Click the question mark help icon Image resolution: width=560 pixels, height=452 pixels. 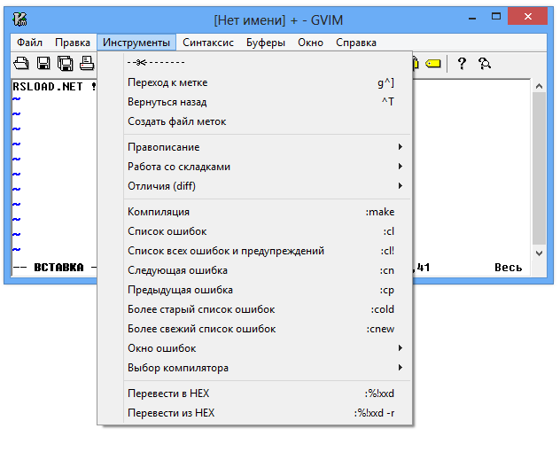tap(462, 64)
